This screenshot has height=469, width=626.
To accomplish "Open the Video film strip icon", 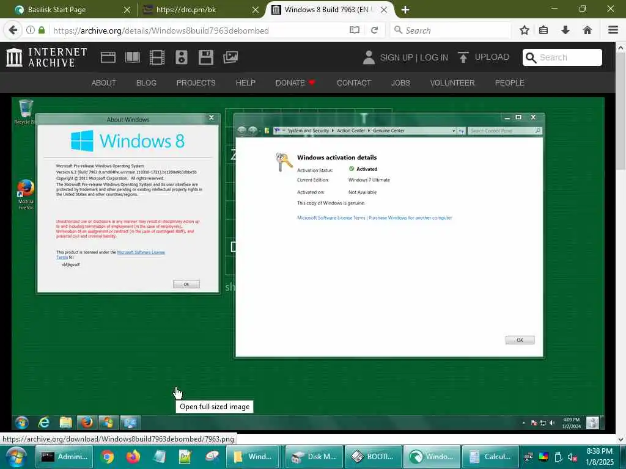I will [x=157, y=57].
